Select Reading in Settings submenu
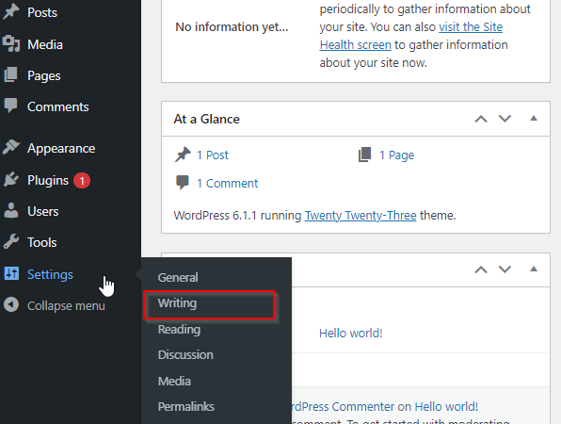The image size is (561, 424). point(179,330)
